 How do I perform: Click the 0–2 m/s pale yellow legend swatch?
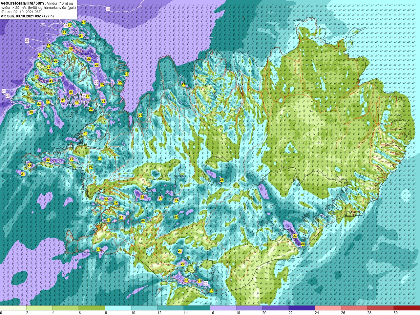coord(13,308)
